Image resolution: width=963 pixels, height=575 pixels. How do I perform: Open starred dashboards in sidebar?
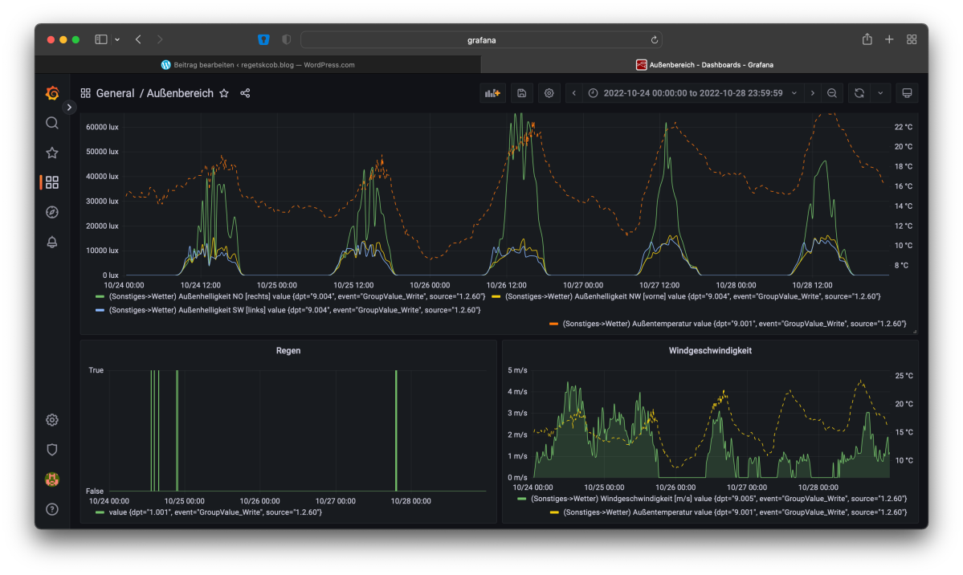pyautogui.click(x=52, y=153)
